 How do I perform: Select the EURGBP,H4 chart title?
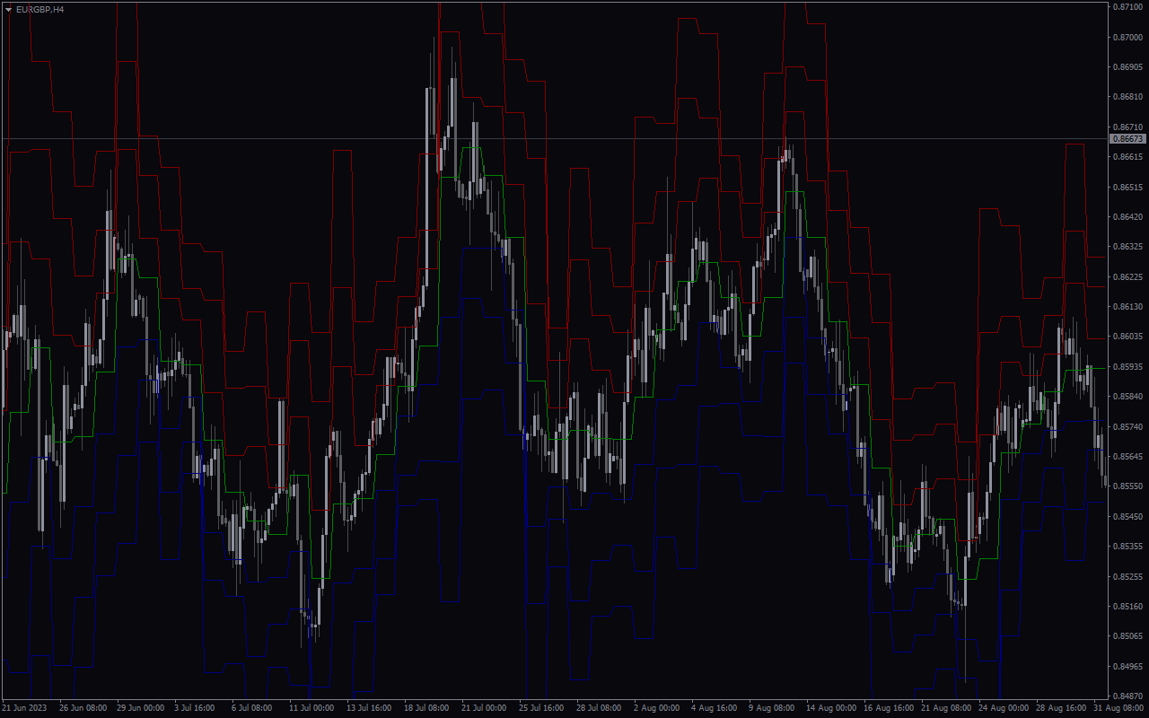click(39, 9)
